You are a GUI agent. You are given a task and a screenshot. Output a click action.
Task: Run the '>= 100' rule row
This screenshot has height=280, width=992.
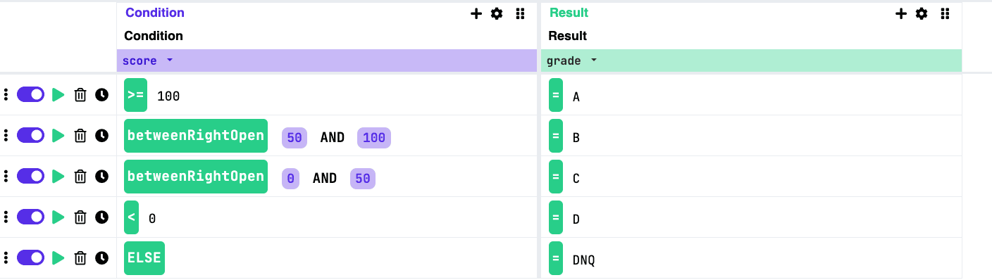point(58,95)
